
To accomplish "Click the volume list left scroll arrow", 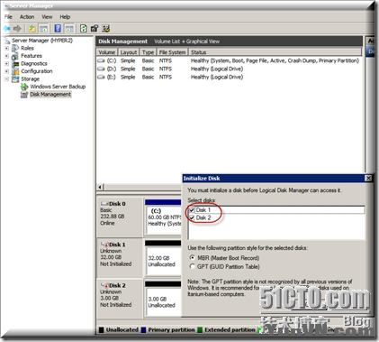I will click(x=101, y=187).
